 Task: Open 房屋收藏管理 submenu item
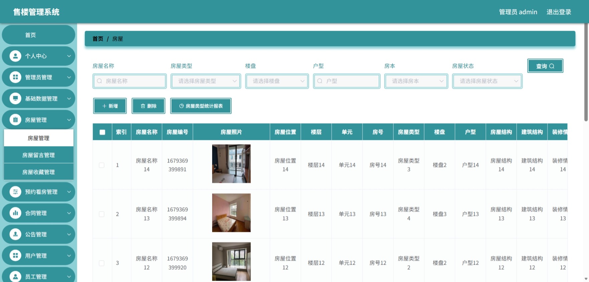pyautogui.click(x=38, y=172)
